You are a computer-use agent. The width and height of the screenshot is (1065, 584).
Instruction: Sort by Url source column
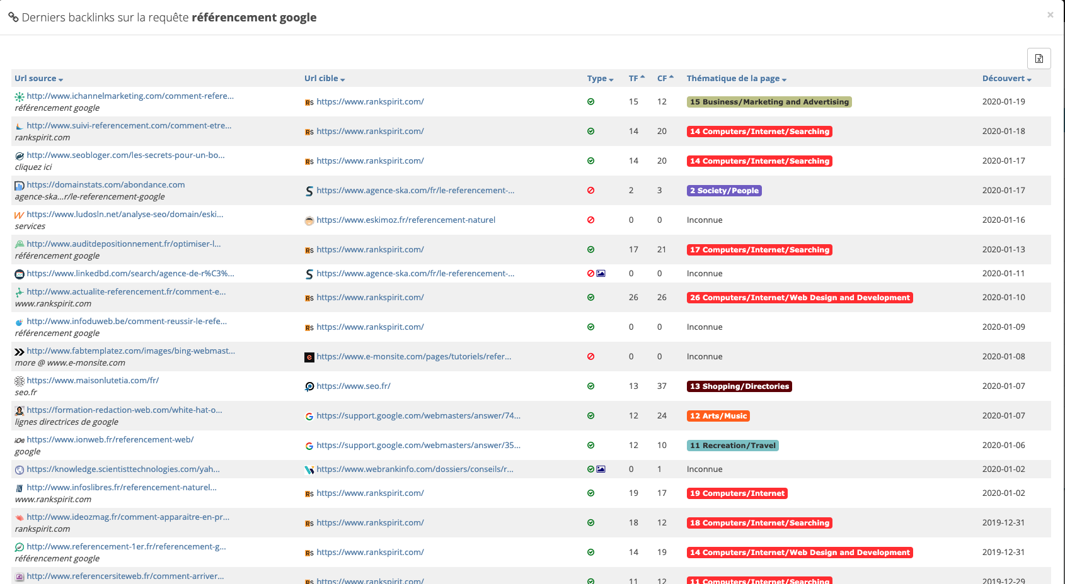coord(38,79)
